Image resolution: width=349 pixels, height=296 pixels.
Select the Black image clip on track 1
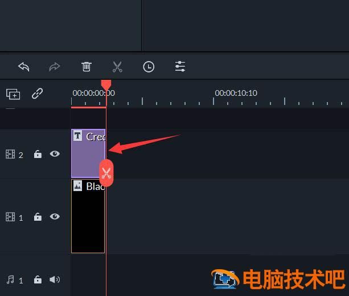point(88,216)
